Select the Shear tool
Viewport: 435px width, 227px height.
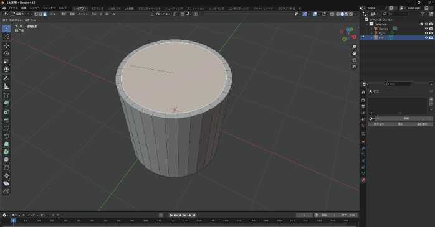[x=6, y=183]
